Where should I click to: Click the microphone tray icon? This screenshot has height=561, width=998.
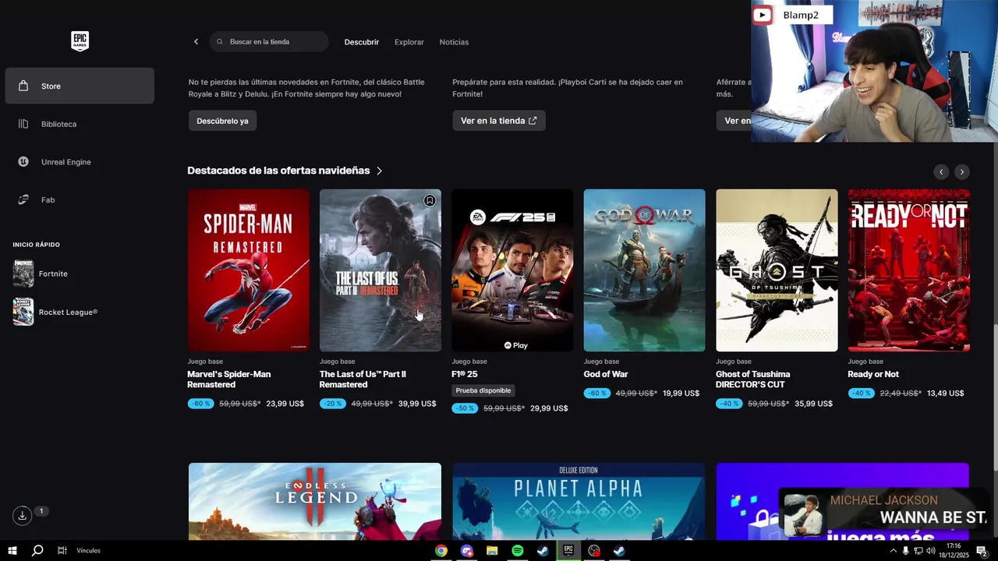pyautogui.click(x=905, y=551)
